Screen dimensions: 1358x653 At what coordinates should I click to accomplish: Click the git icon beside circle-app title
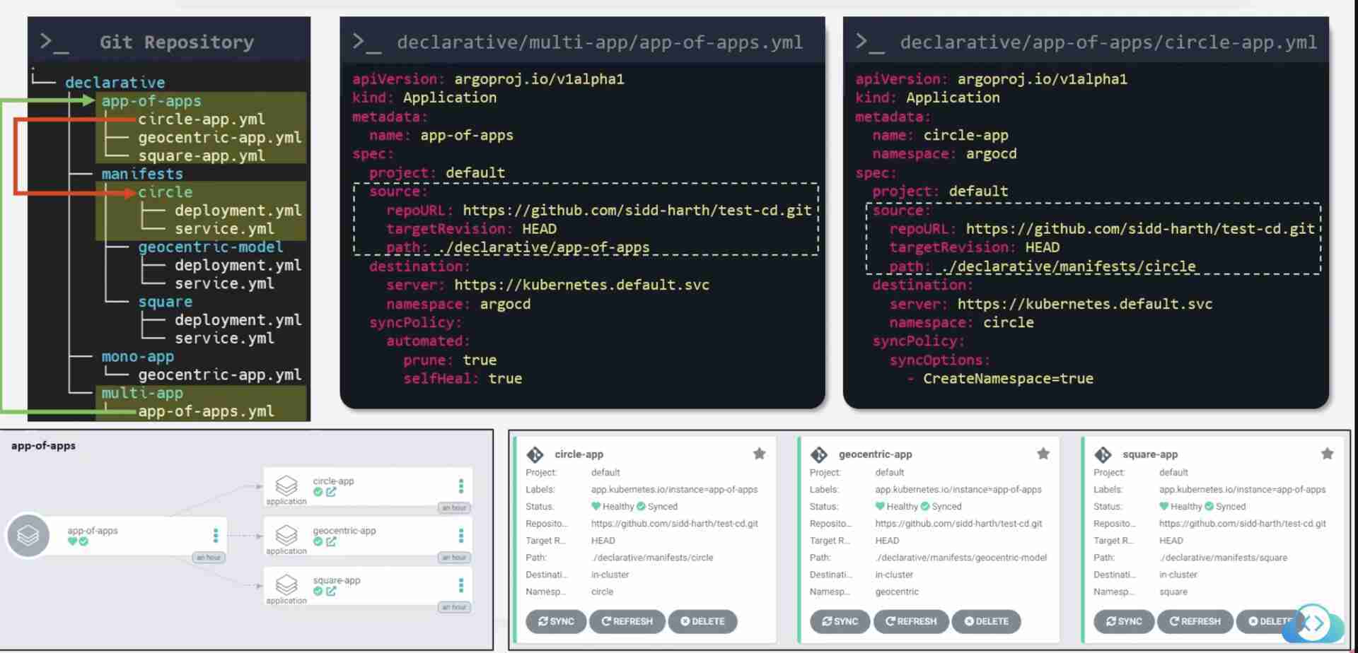(x=535, y=454)
